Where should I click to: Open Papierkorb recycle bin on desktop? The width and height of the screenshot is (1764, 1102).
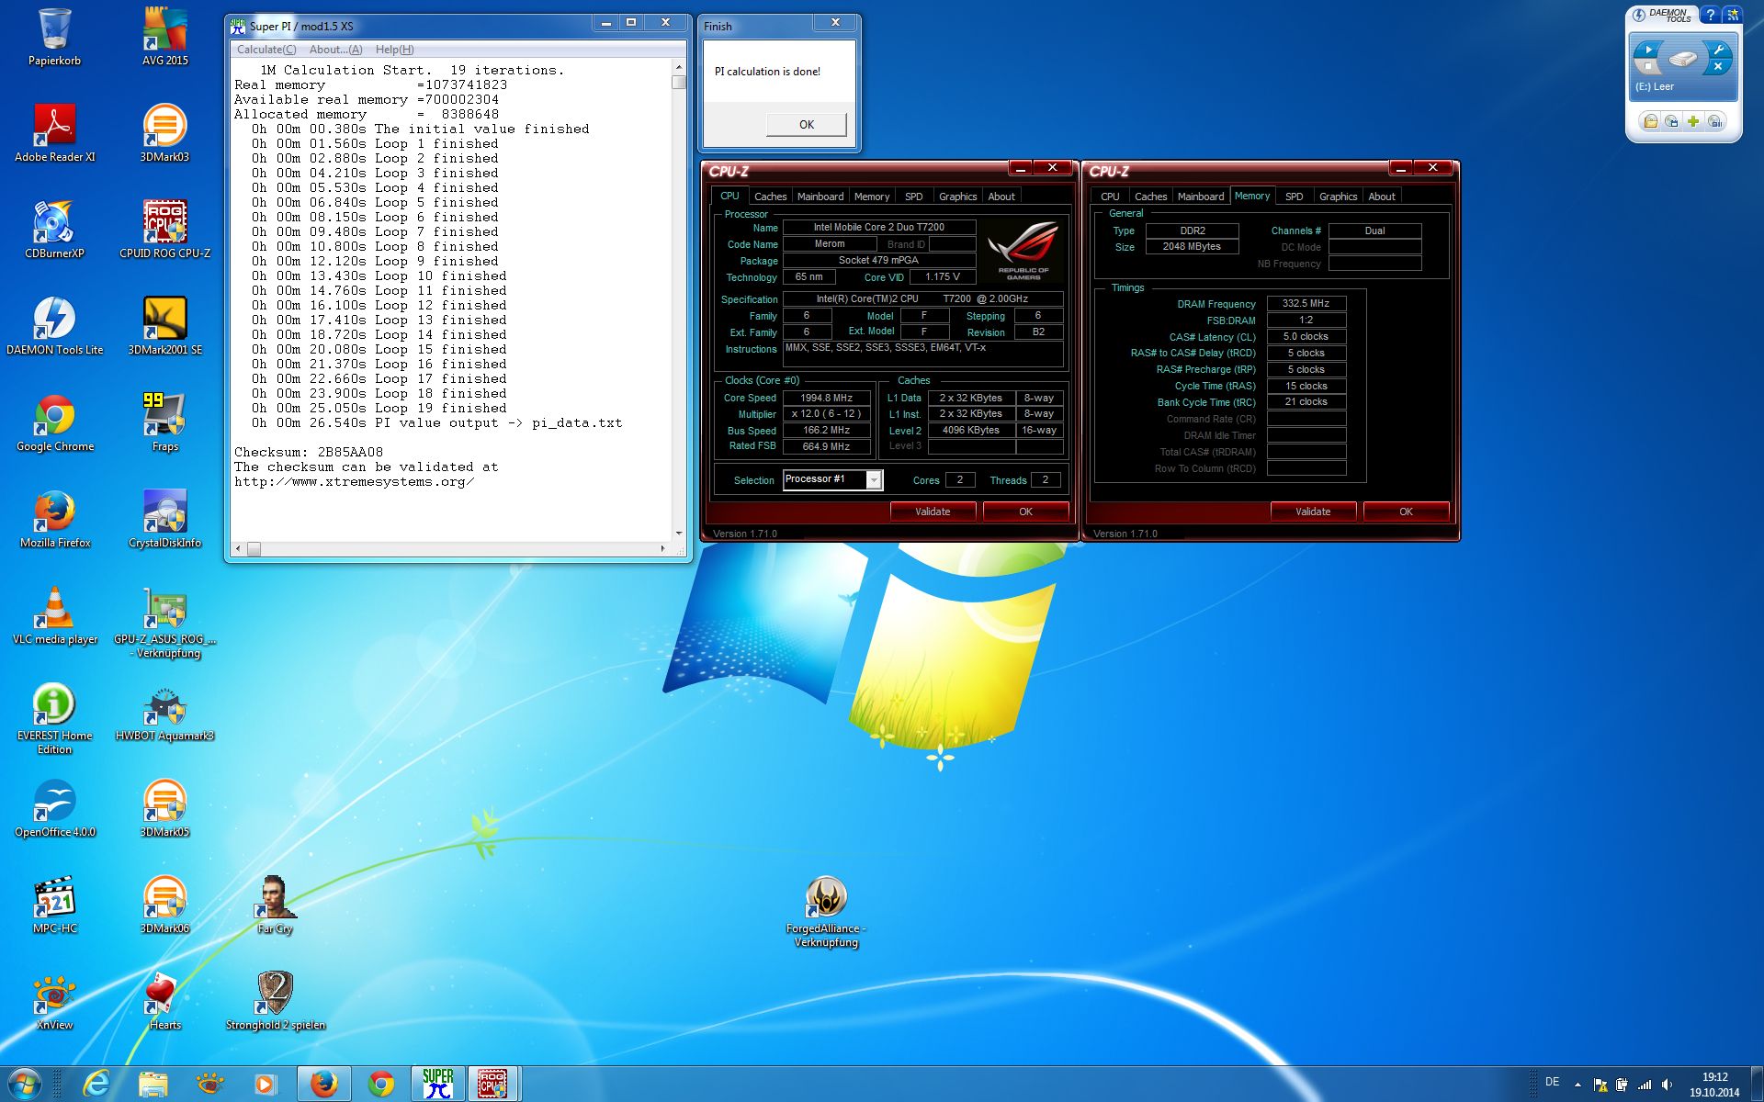55,37
